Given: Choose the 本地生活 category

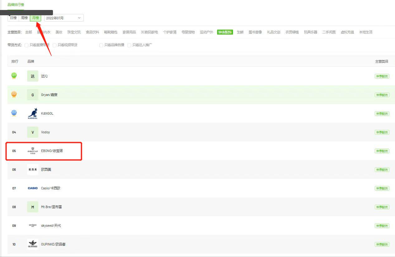Looking at the screenshot, I should pyautogui.click(x=366, y=32).
